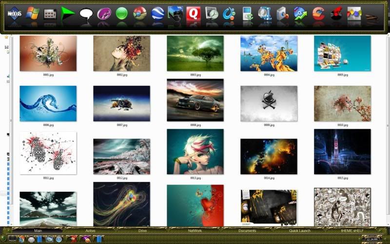Viewport: 390px width, 244px height.
Task: Open the iPod icon in the dock
Action: tap(247, 14)
